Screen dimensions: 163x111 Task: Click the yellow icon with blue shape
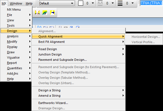[x=52, y=13]
